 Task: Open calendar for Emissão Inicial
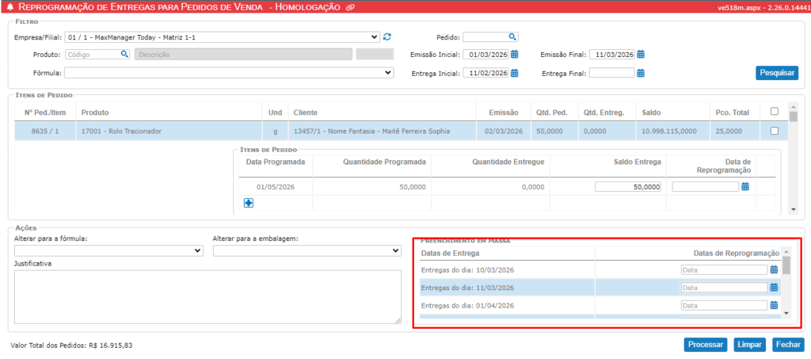tap(514, 55)
